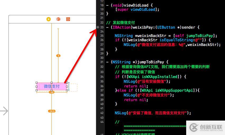Click return nil on line 39

click(135, 100)
